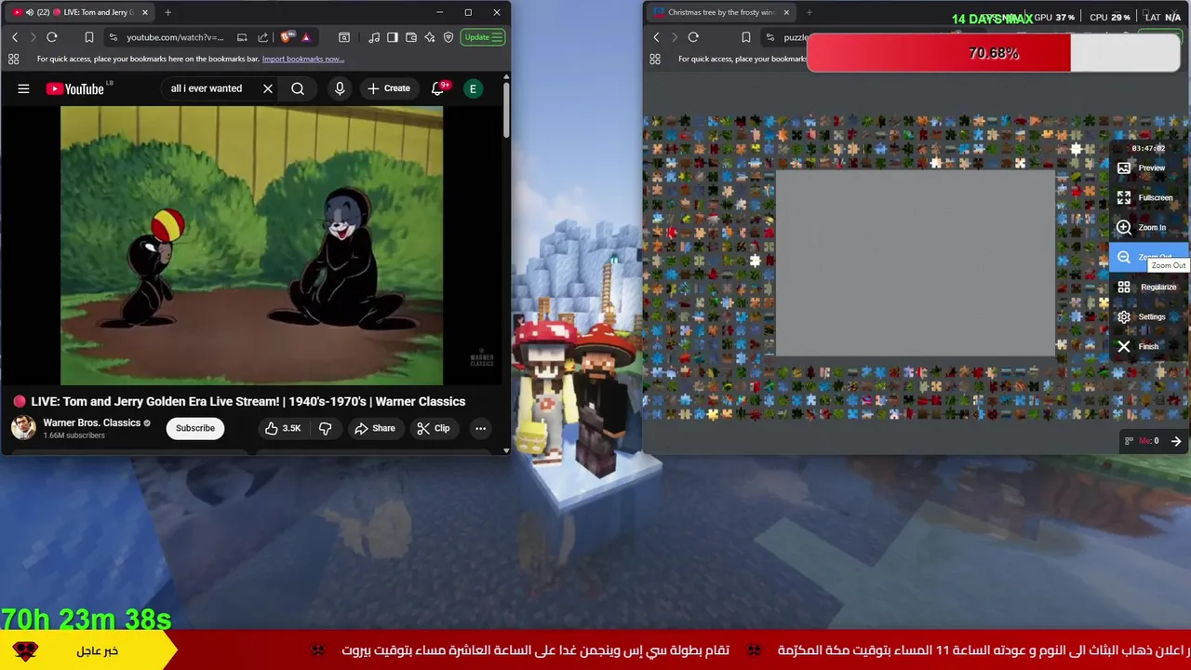Toggle Fullscreen in the puzzle menu
Screen dimensions: 1191x670
click(1148, 197)
